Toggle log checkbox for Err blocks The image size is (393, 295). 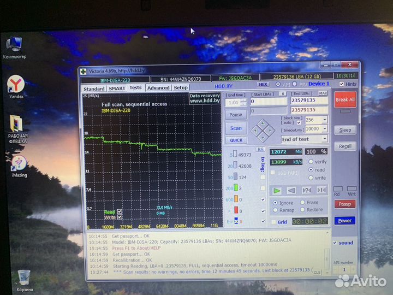click(263, 221)
